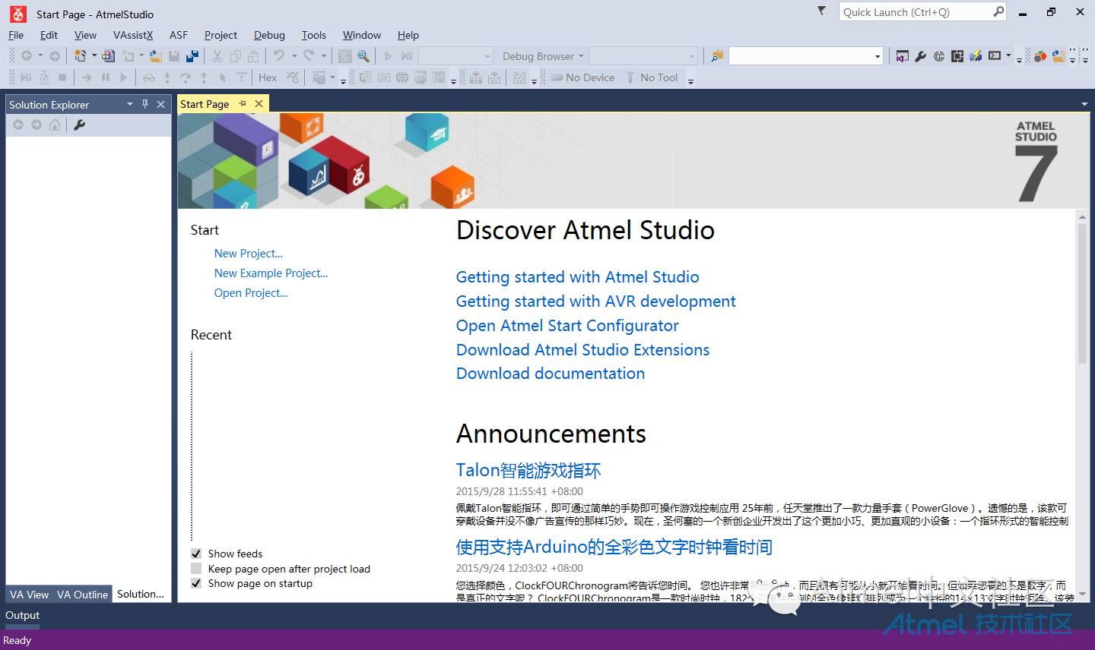
Task: Click Solution Explorer Forward arrow
Action: point(36,125)
